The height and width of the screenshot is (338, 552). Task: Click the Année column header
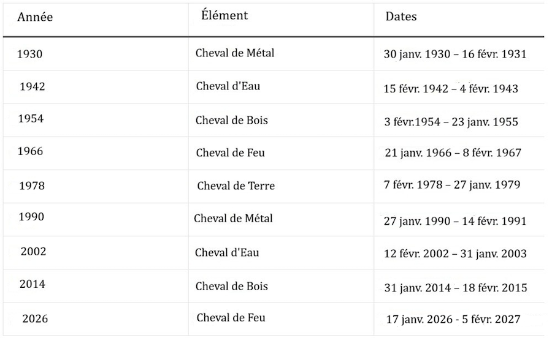tap(35, 18)
